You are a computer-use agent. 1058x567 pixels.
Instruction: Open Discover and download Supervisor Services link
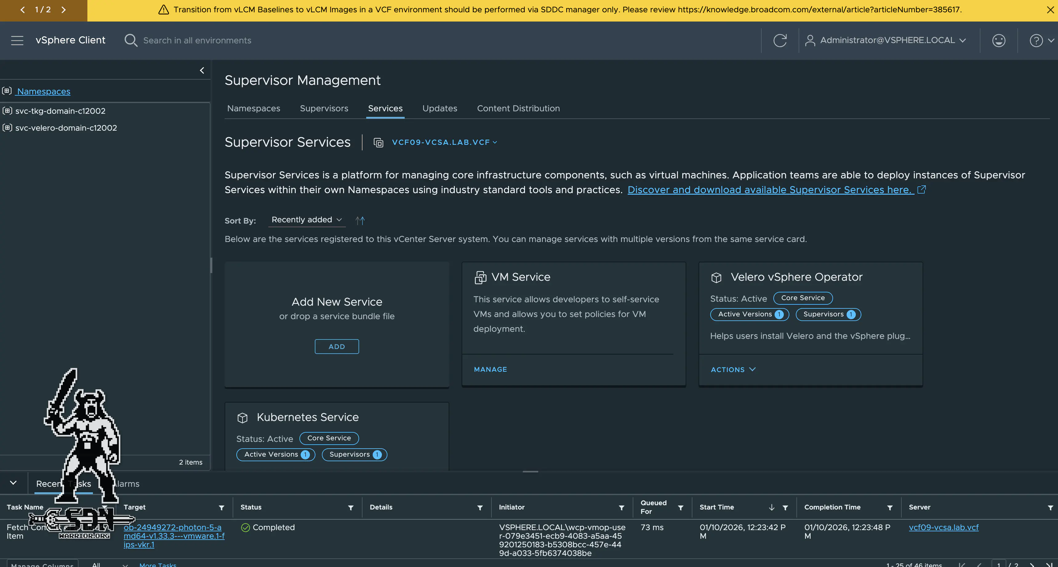coord(771,190)
